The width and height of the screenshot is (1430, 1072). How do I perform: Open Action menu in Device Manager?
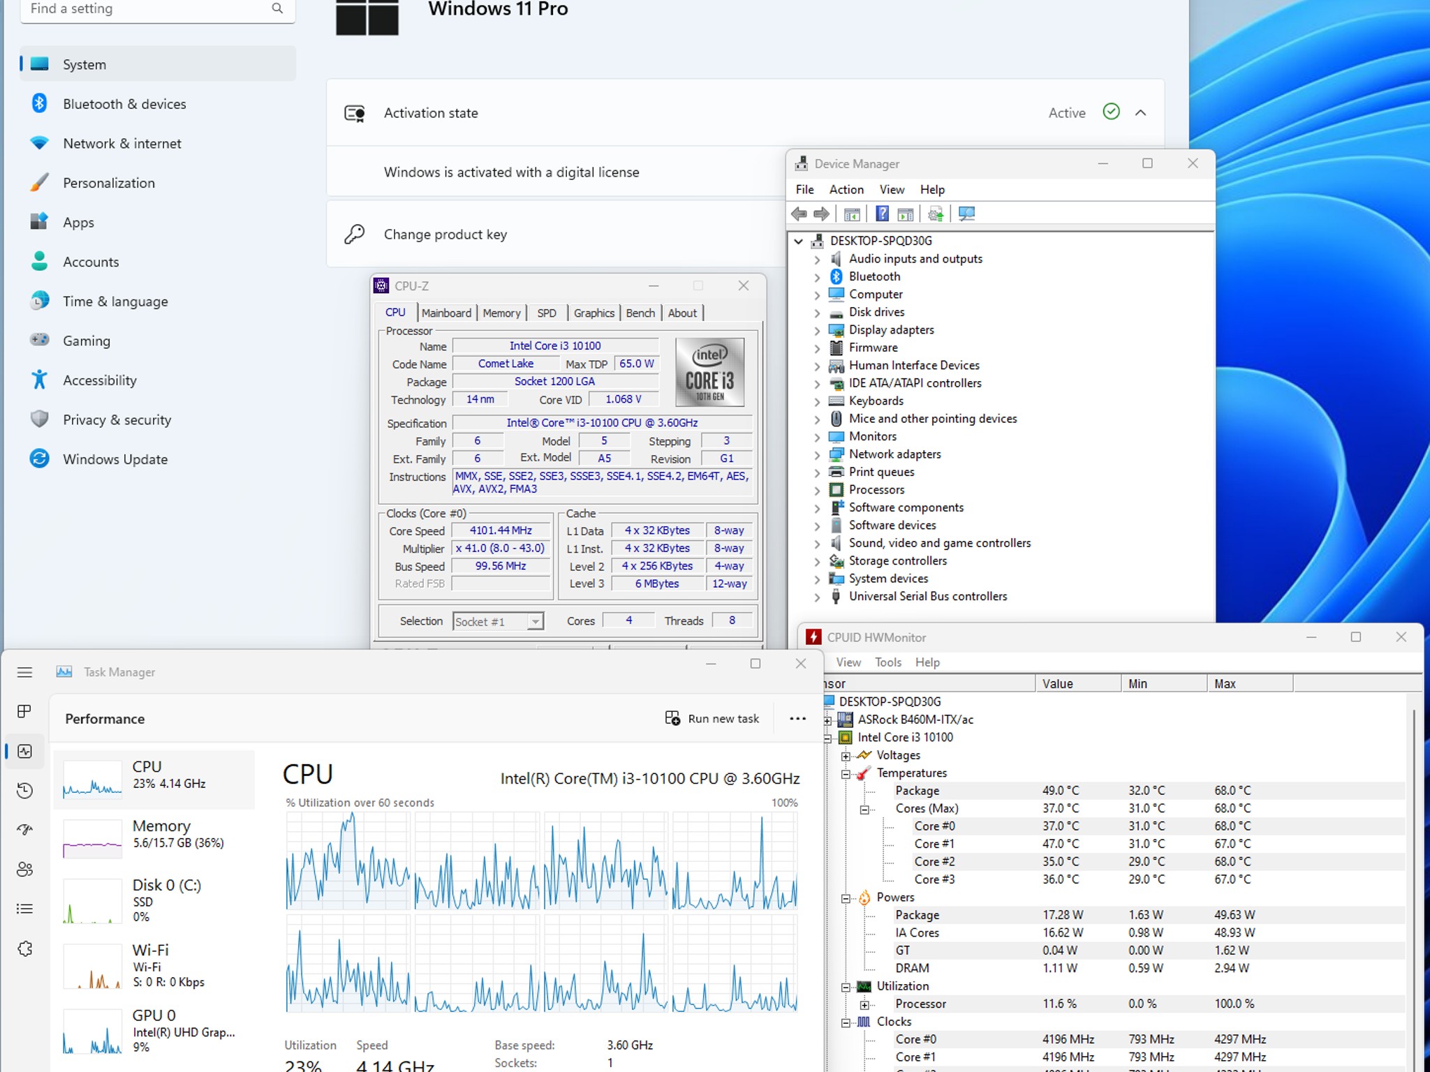[846, 189]
